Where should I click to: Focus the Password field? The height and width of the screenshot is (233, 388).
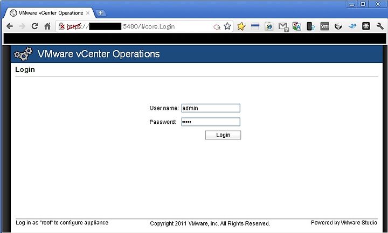[x=211, y=122]
